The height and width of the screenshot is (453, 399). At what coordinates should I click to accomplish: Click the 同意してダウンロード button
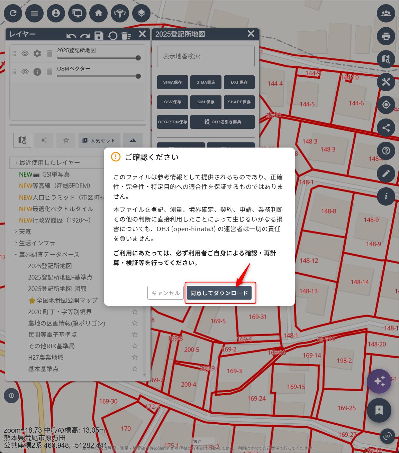(x=219, y=293)
